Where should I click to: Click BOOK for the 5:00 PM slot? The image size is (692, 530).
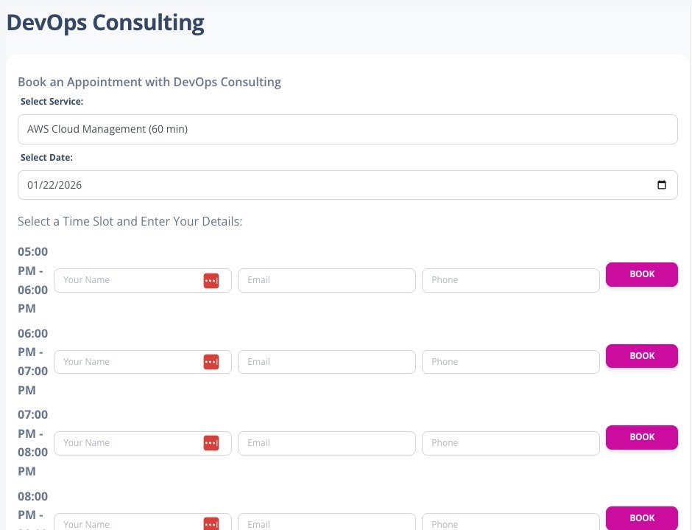[x=641, y=273]
